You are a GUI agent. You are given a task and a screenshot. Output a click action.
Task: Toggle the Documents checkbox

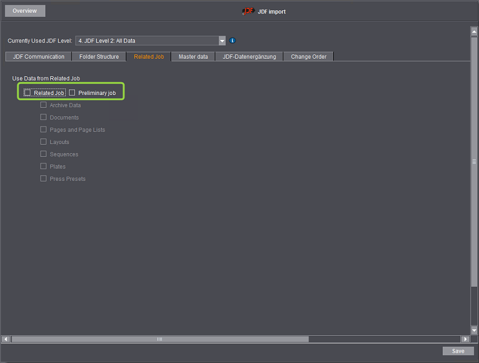pos(44,117)
